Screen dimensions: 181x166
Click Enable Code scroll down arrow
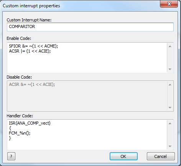[x=170, y=69]
